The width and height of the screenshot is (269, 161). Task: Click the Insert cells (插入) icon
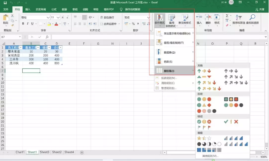pyautogui.click(x=199, y=17)
